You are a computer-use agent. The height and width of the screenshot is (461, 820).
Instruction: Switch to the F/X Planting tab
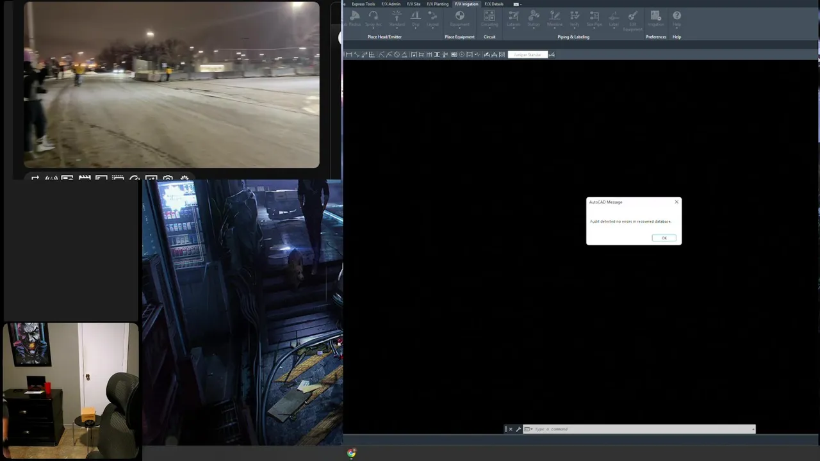coord(438,4)
